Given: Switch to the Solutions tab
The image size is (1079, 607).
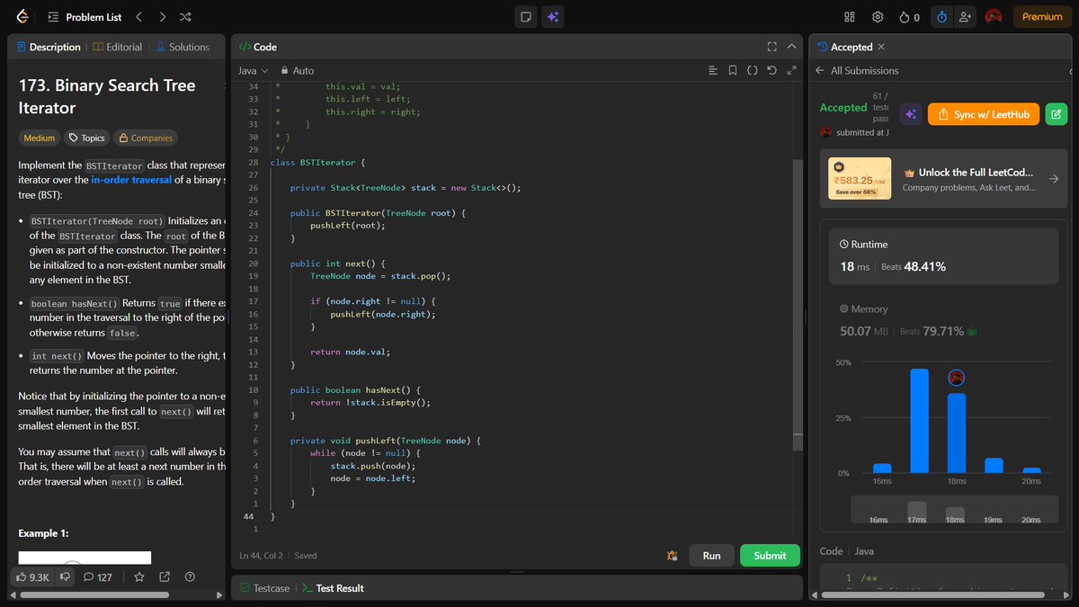Looking at the screenshot, I should [x=183, y=47].
